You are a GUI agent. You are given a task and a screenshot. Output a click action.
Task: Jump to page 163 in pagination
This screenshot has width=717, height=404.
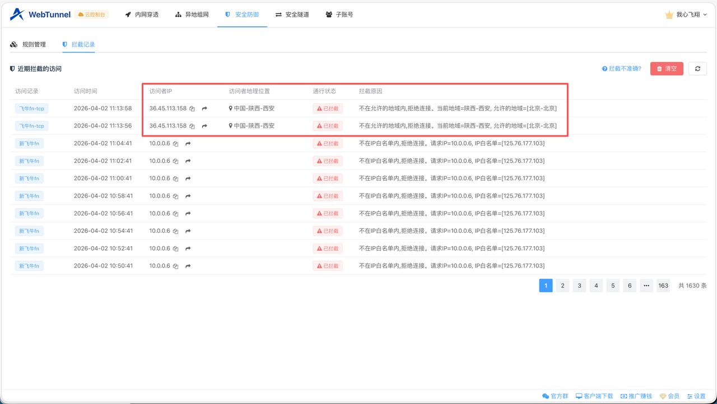(663, 285)
